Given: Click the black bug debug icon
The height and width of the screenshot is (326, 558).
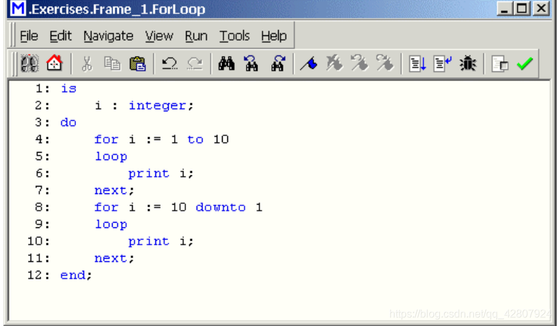Looking at the screenshot, I should (467, 64).
